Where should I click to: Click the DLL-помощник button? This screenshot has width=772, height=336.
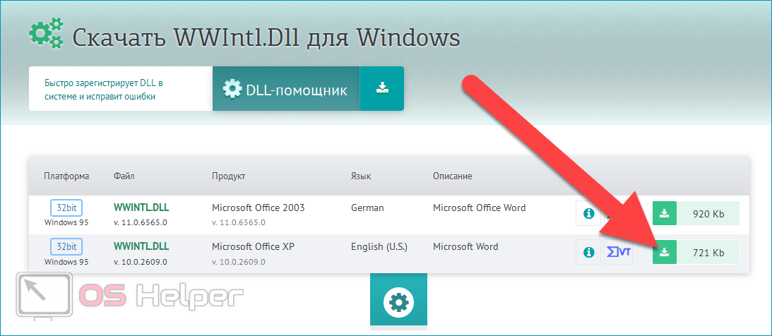286,88
